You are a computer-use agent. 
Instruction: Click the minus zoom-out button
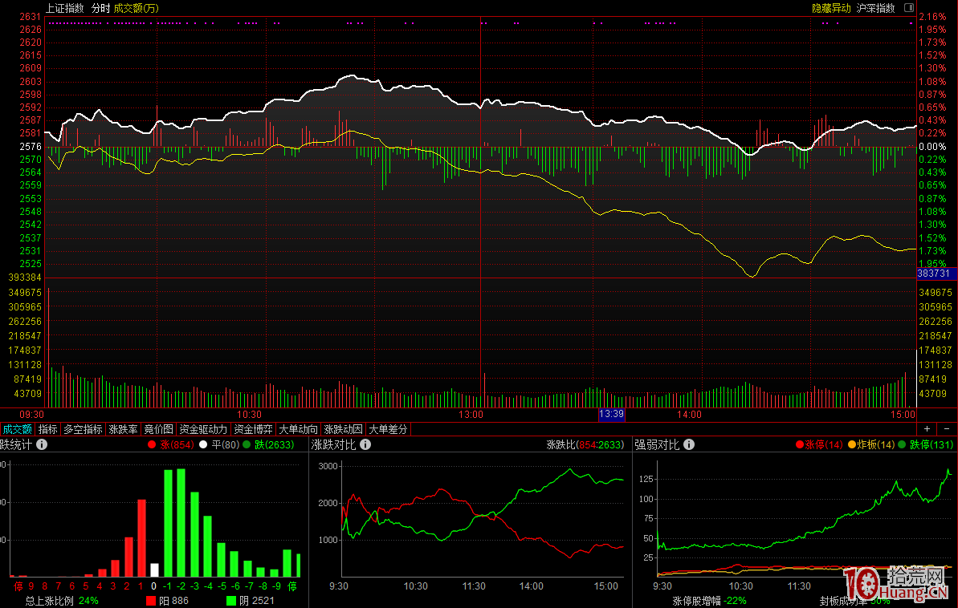(945, 429)
